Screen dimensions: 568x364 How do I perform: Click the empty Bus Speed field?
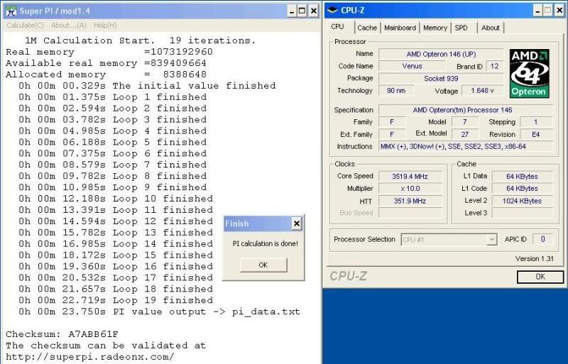tap(410, 213)
